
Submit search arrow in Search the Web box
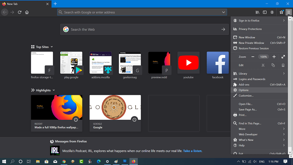pos(223,29)
